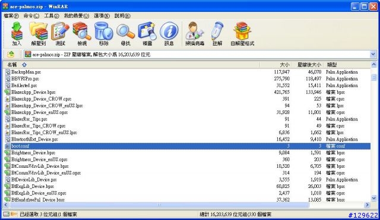
Task: Click the View (檢視) toolbar icon
Action: click(x=82, y=31)
